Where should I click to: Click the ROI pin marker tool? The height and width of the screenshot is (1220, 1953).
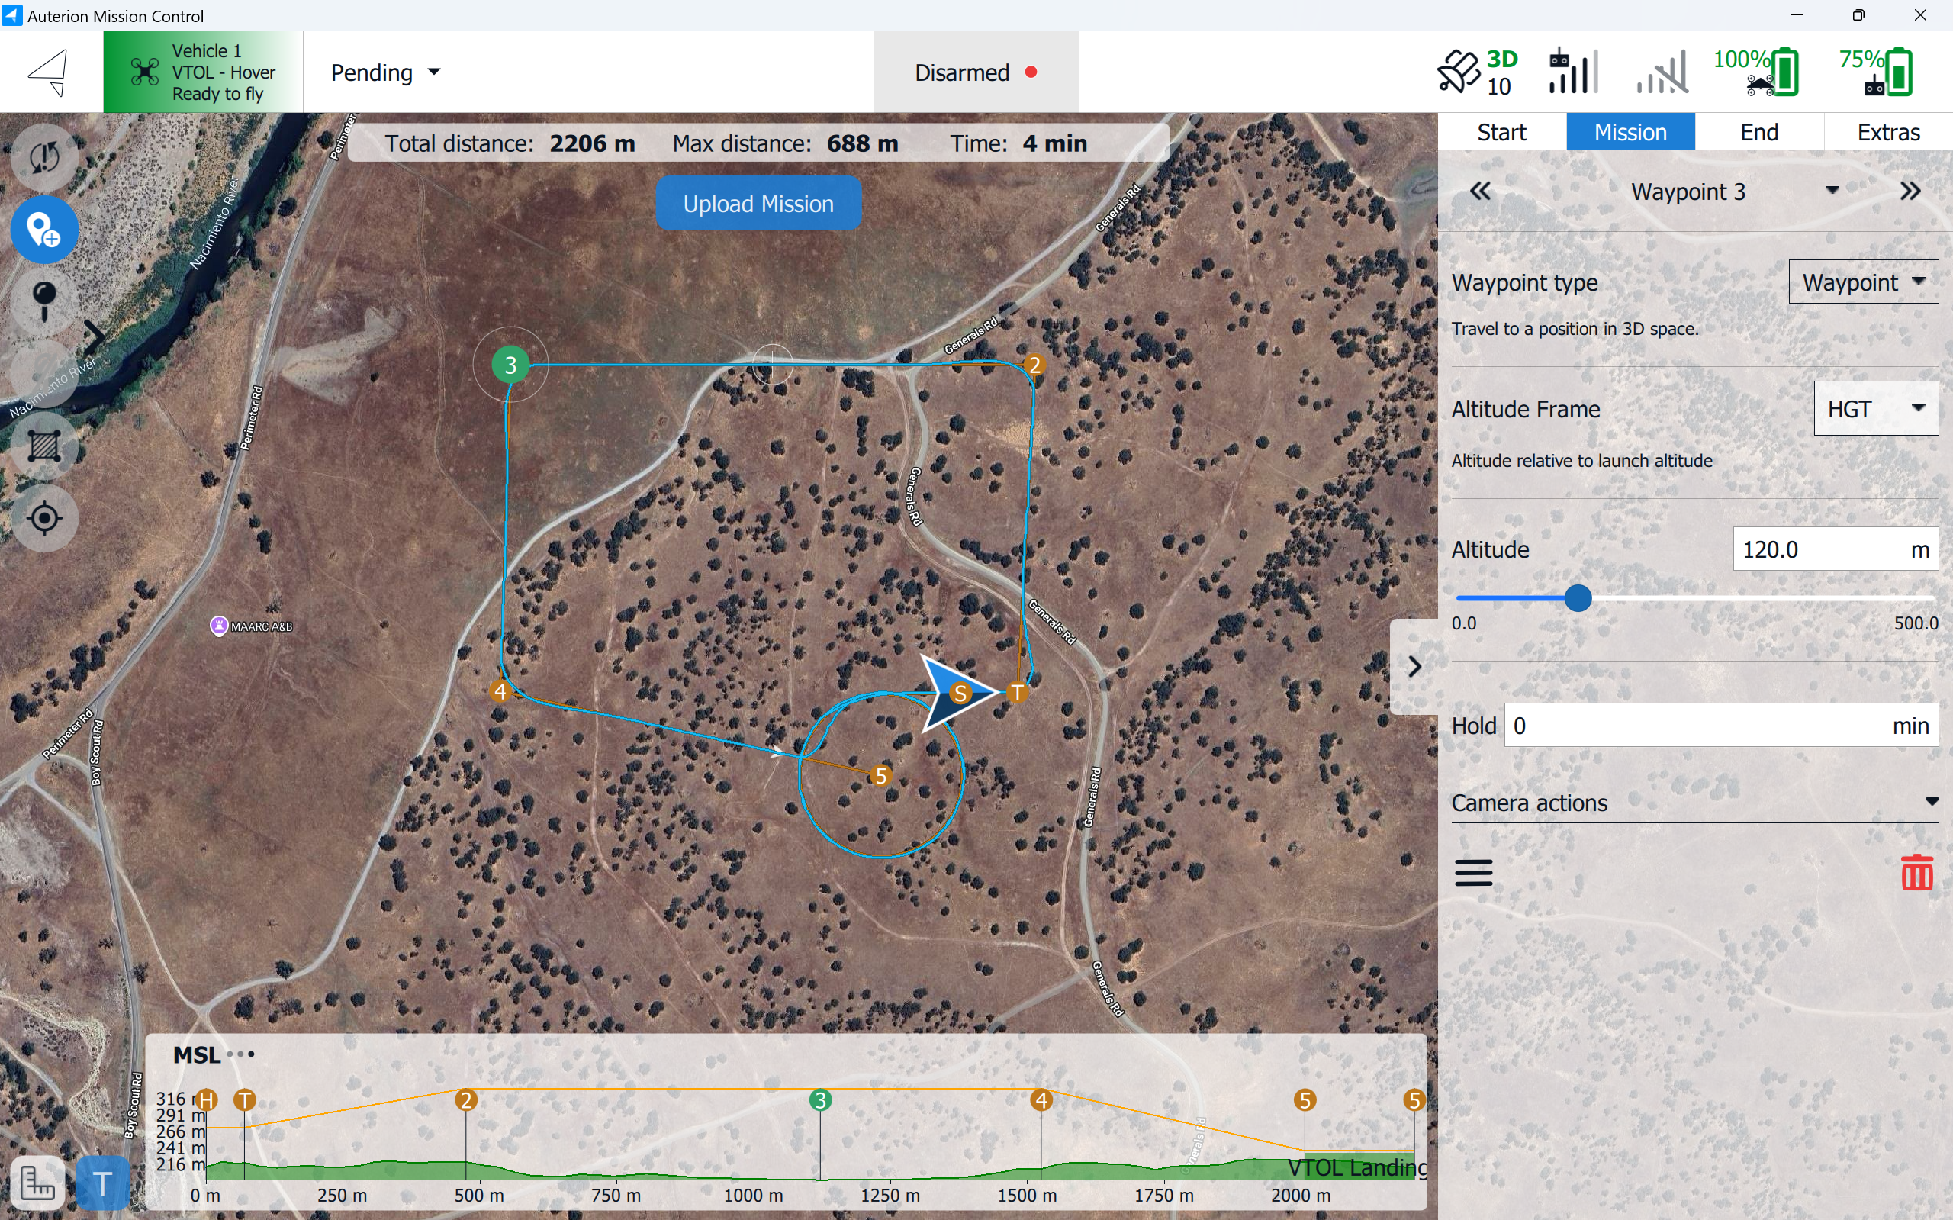click(x=44, y=300)
